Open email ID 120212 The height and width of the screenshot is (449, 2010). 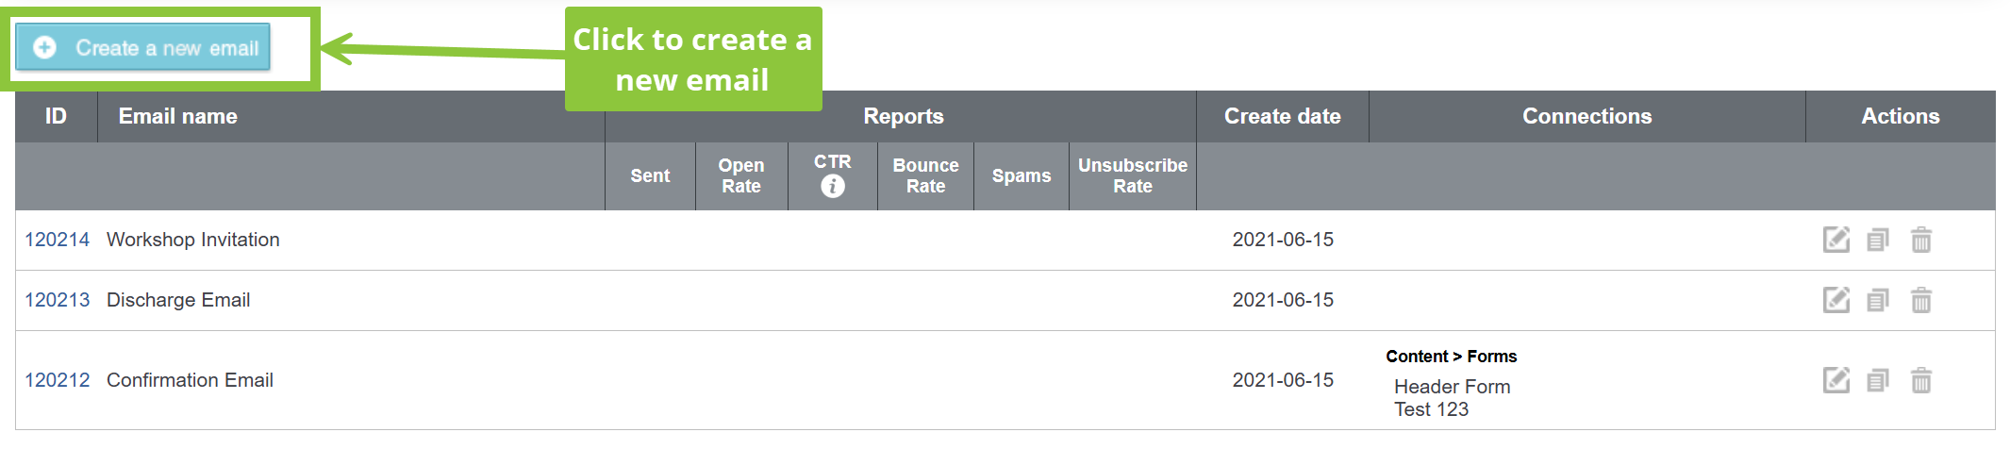pos(57,380)
